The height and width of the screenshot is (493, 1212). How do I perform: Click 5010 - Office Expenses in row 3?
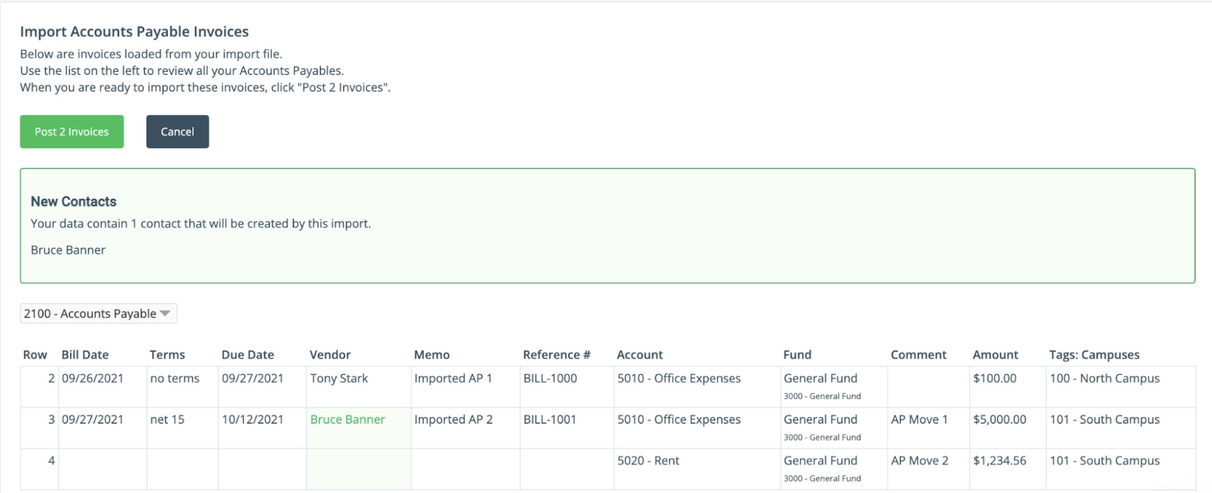pos(679,419)
